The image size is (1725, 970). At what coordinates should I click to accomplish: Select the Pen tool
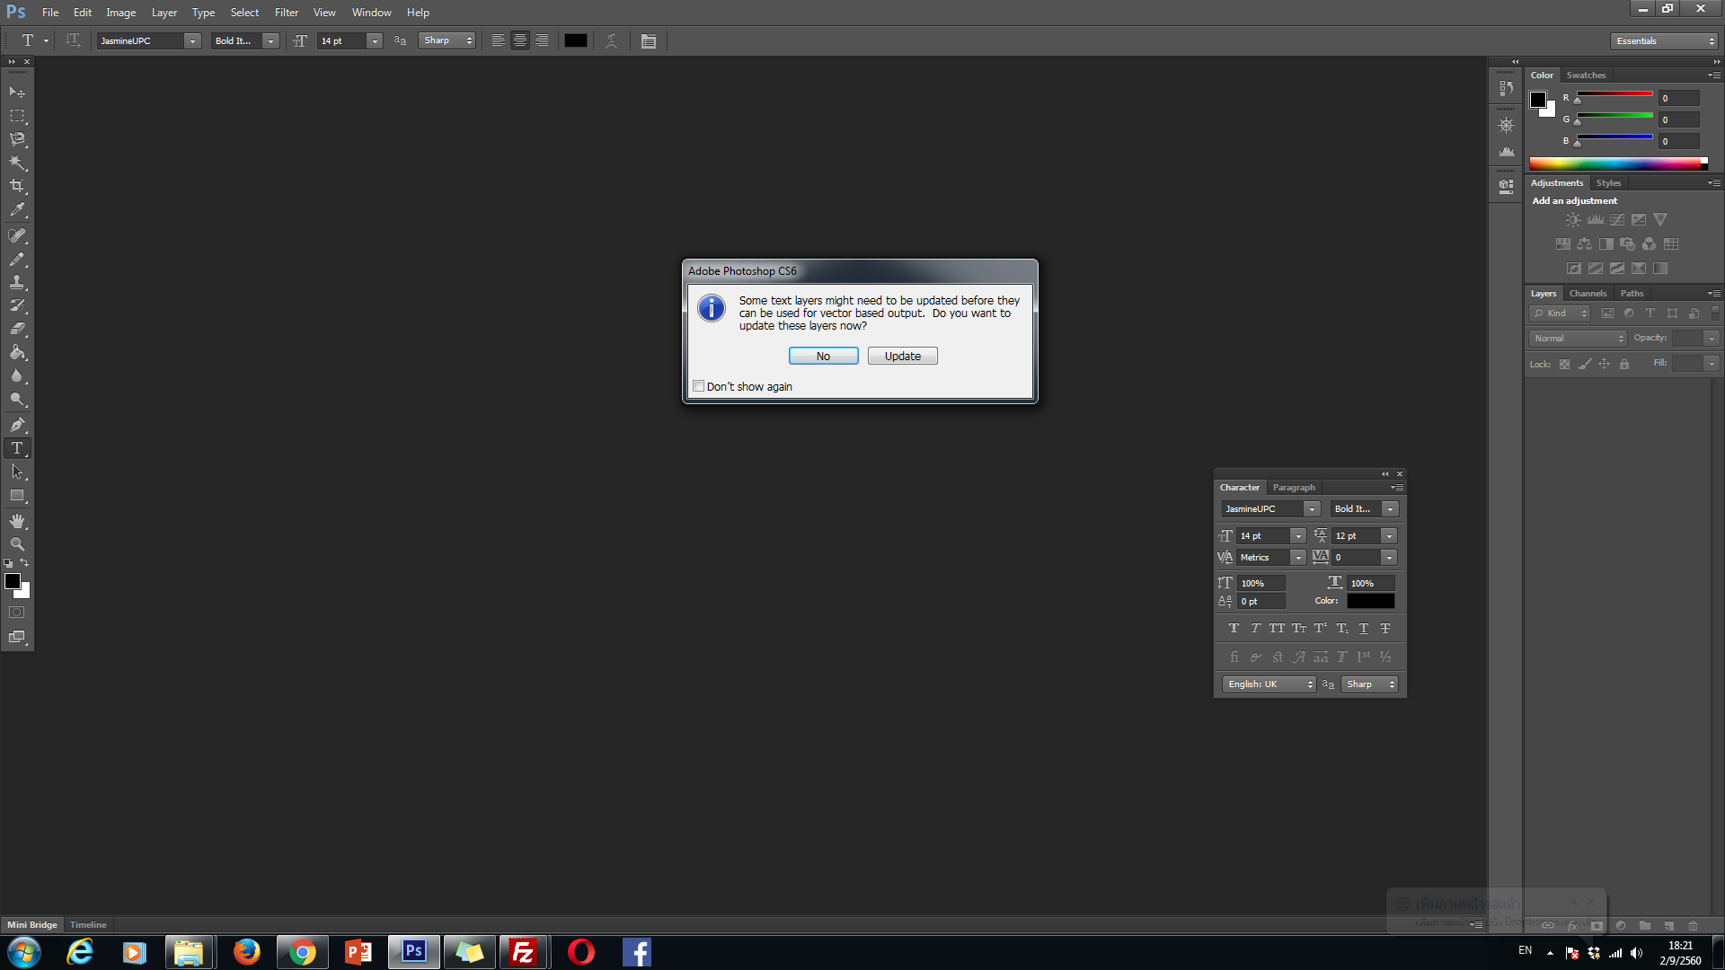17,425
